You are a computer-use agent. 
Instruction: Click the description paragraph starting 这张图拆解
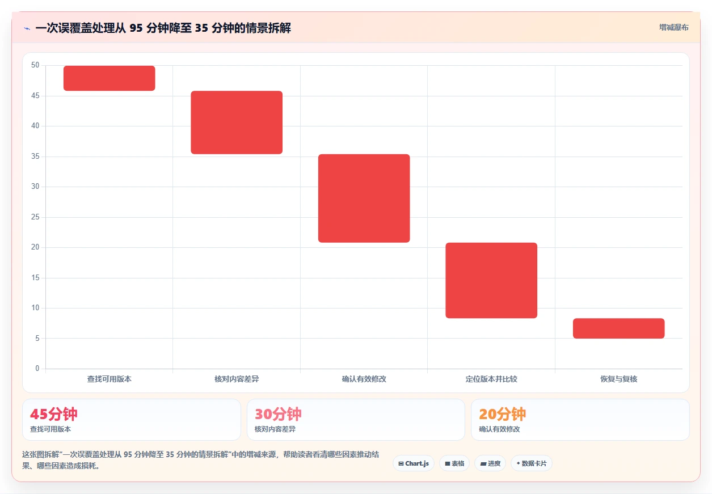coord(200,461)
